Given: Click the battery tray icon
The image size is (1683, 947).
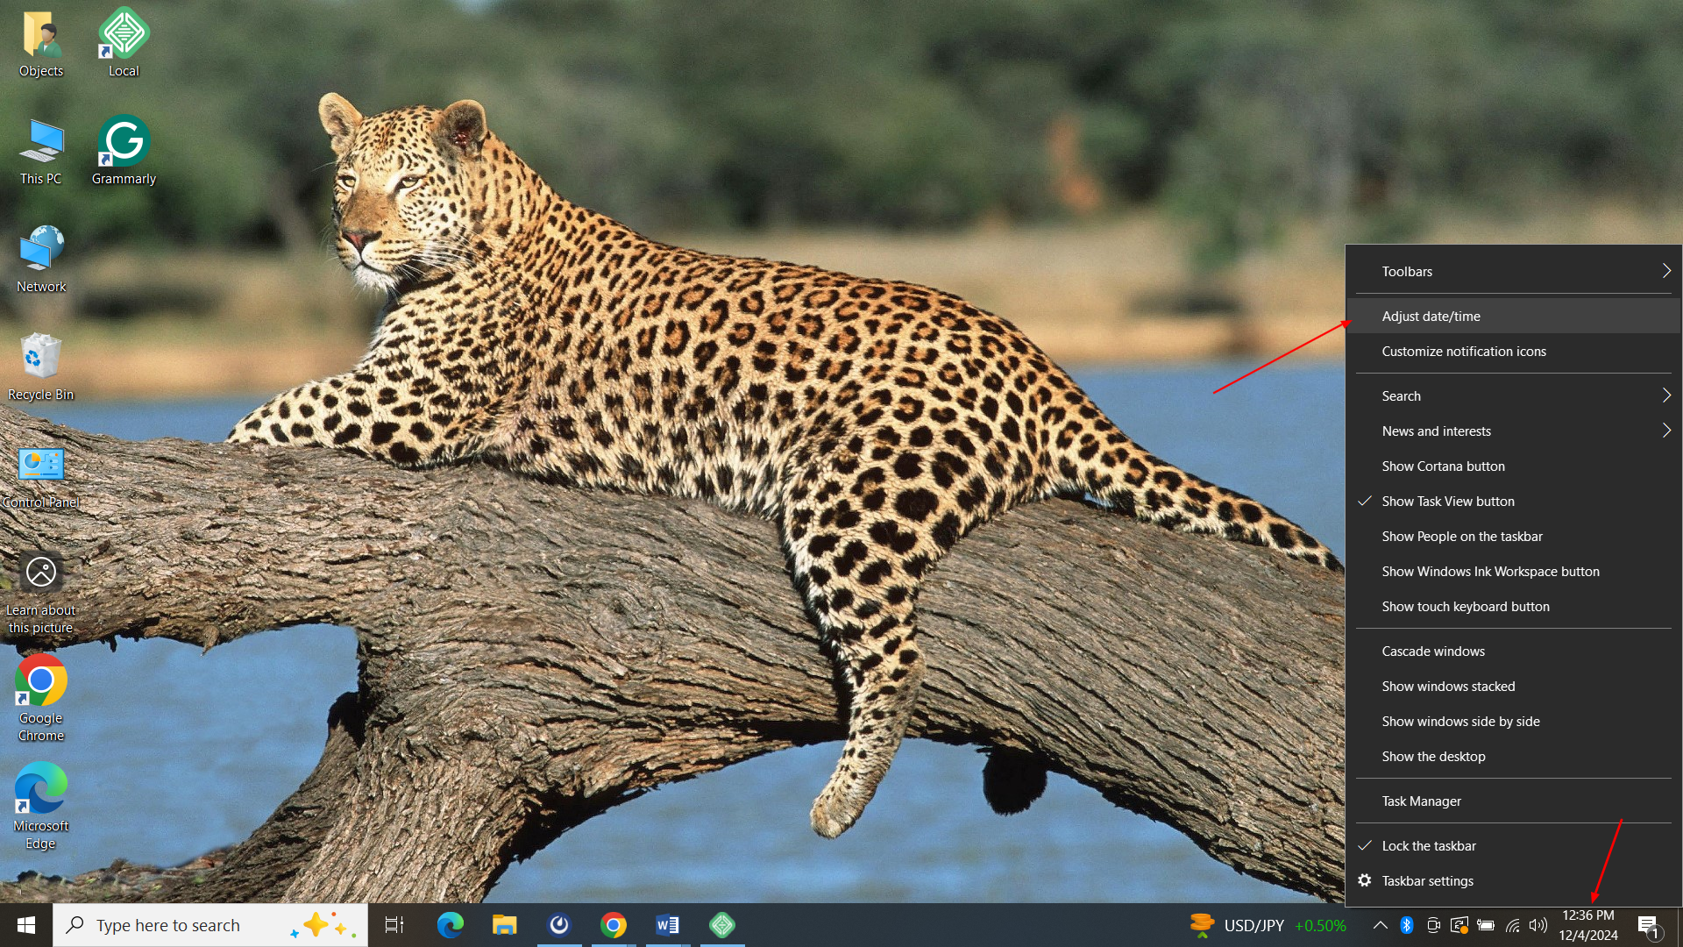Looking at the screenshot, I should tap(1486, 925).
